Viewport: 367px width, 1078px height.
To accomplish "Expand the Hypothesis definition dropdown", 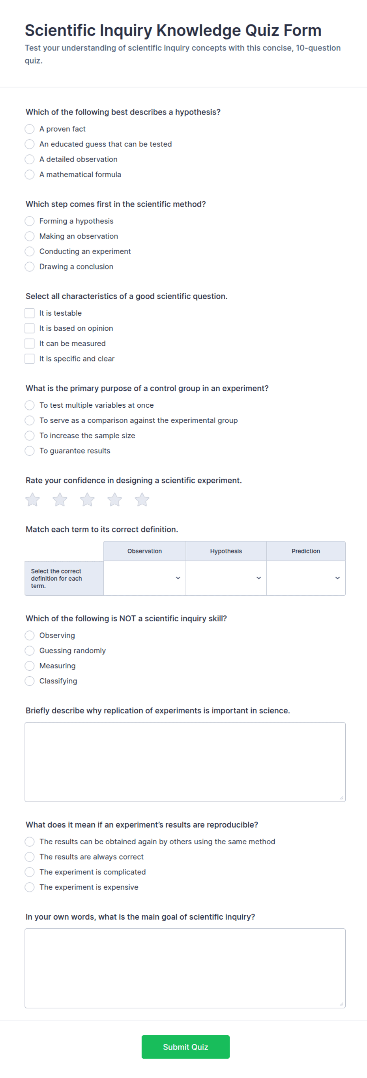I will click(x=226, y=578).
